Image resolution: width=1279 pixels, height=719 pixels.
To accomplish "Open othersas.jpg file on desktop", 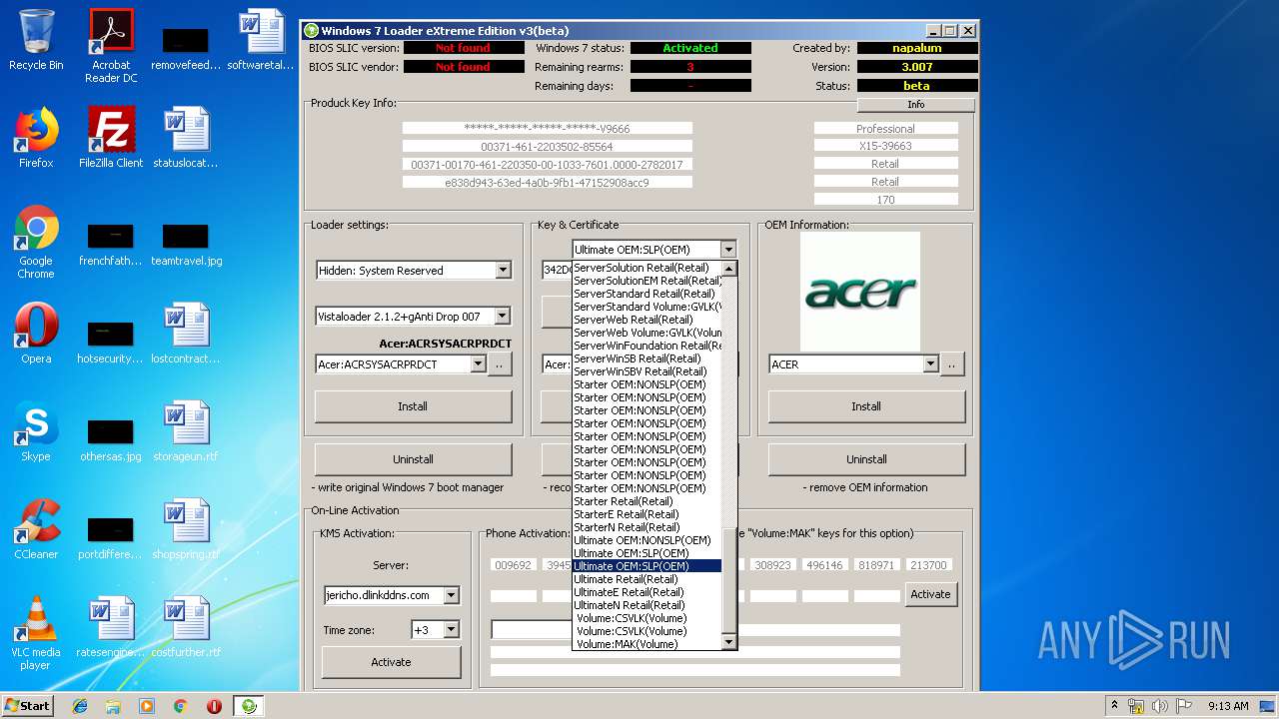I will click(x=111, y=438).
